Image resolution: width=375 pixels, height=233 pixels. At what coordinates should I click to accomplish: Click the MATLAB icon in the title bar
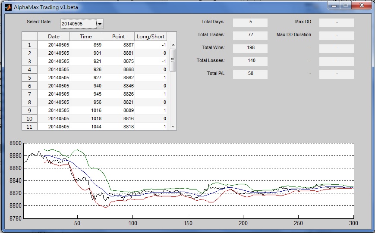coord(8,7)
